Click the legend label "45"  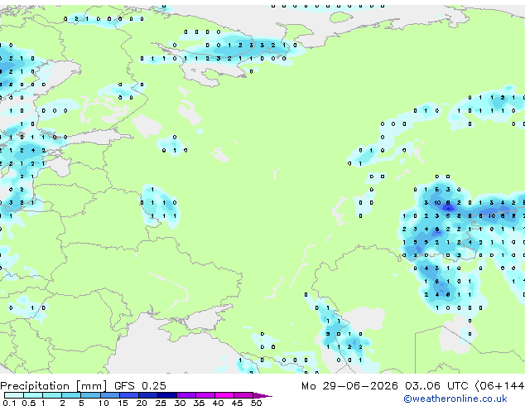(x=237, y=403)
